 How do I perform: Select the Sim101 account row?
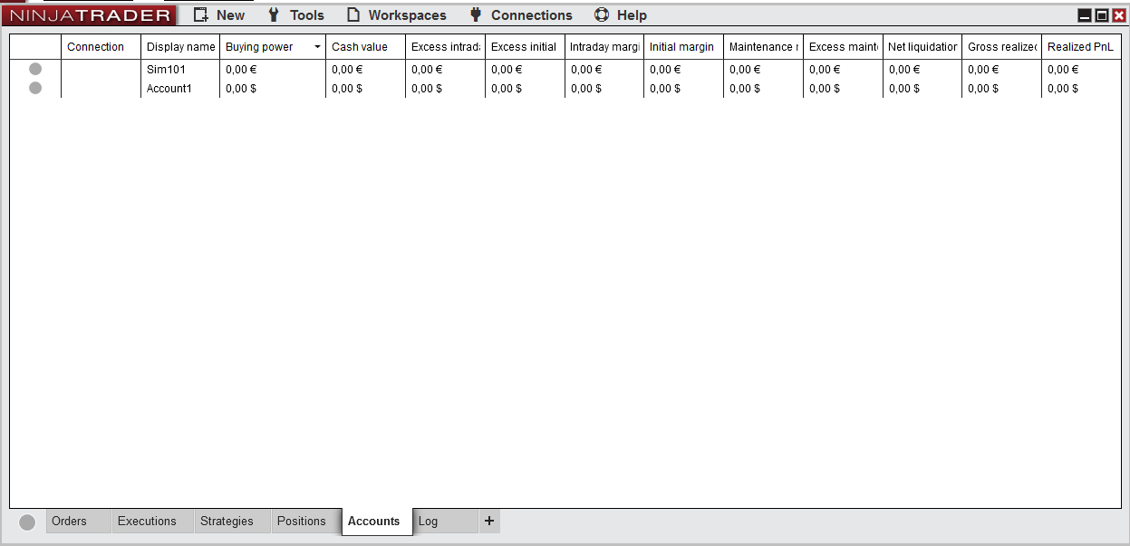point(565,69)
